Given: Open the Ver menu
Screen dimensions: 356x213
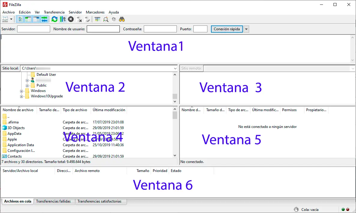Looking at the screenshot, I should pyautogui.click(x=37, y=12).
